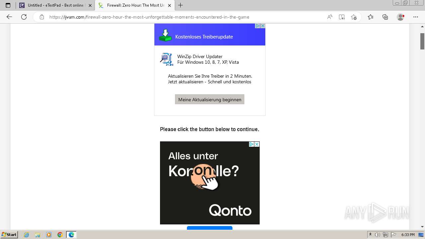Click the Qonto ad image
The height and width of the screenshot is (239, 425).
[210, 183]
